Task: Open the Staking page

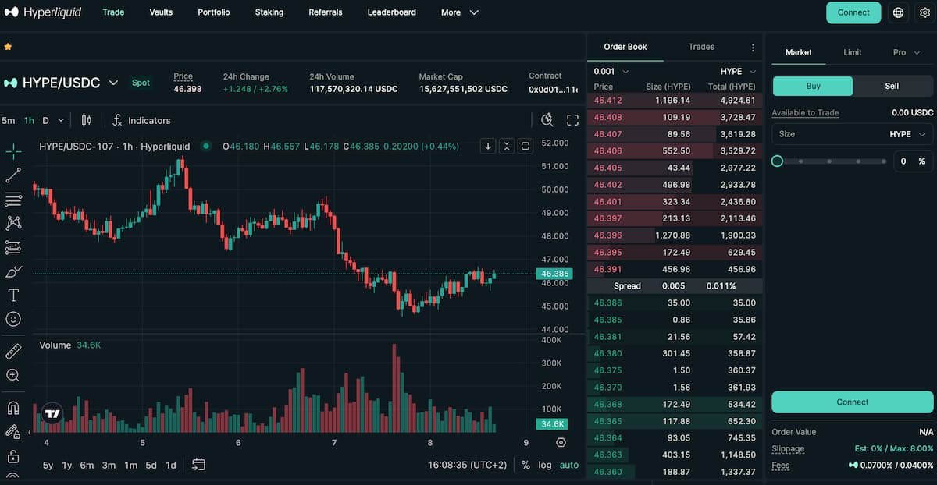Action: (269, 12)
